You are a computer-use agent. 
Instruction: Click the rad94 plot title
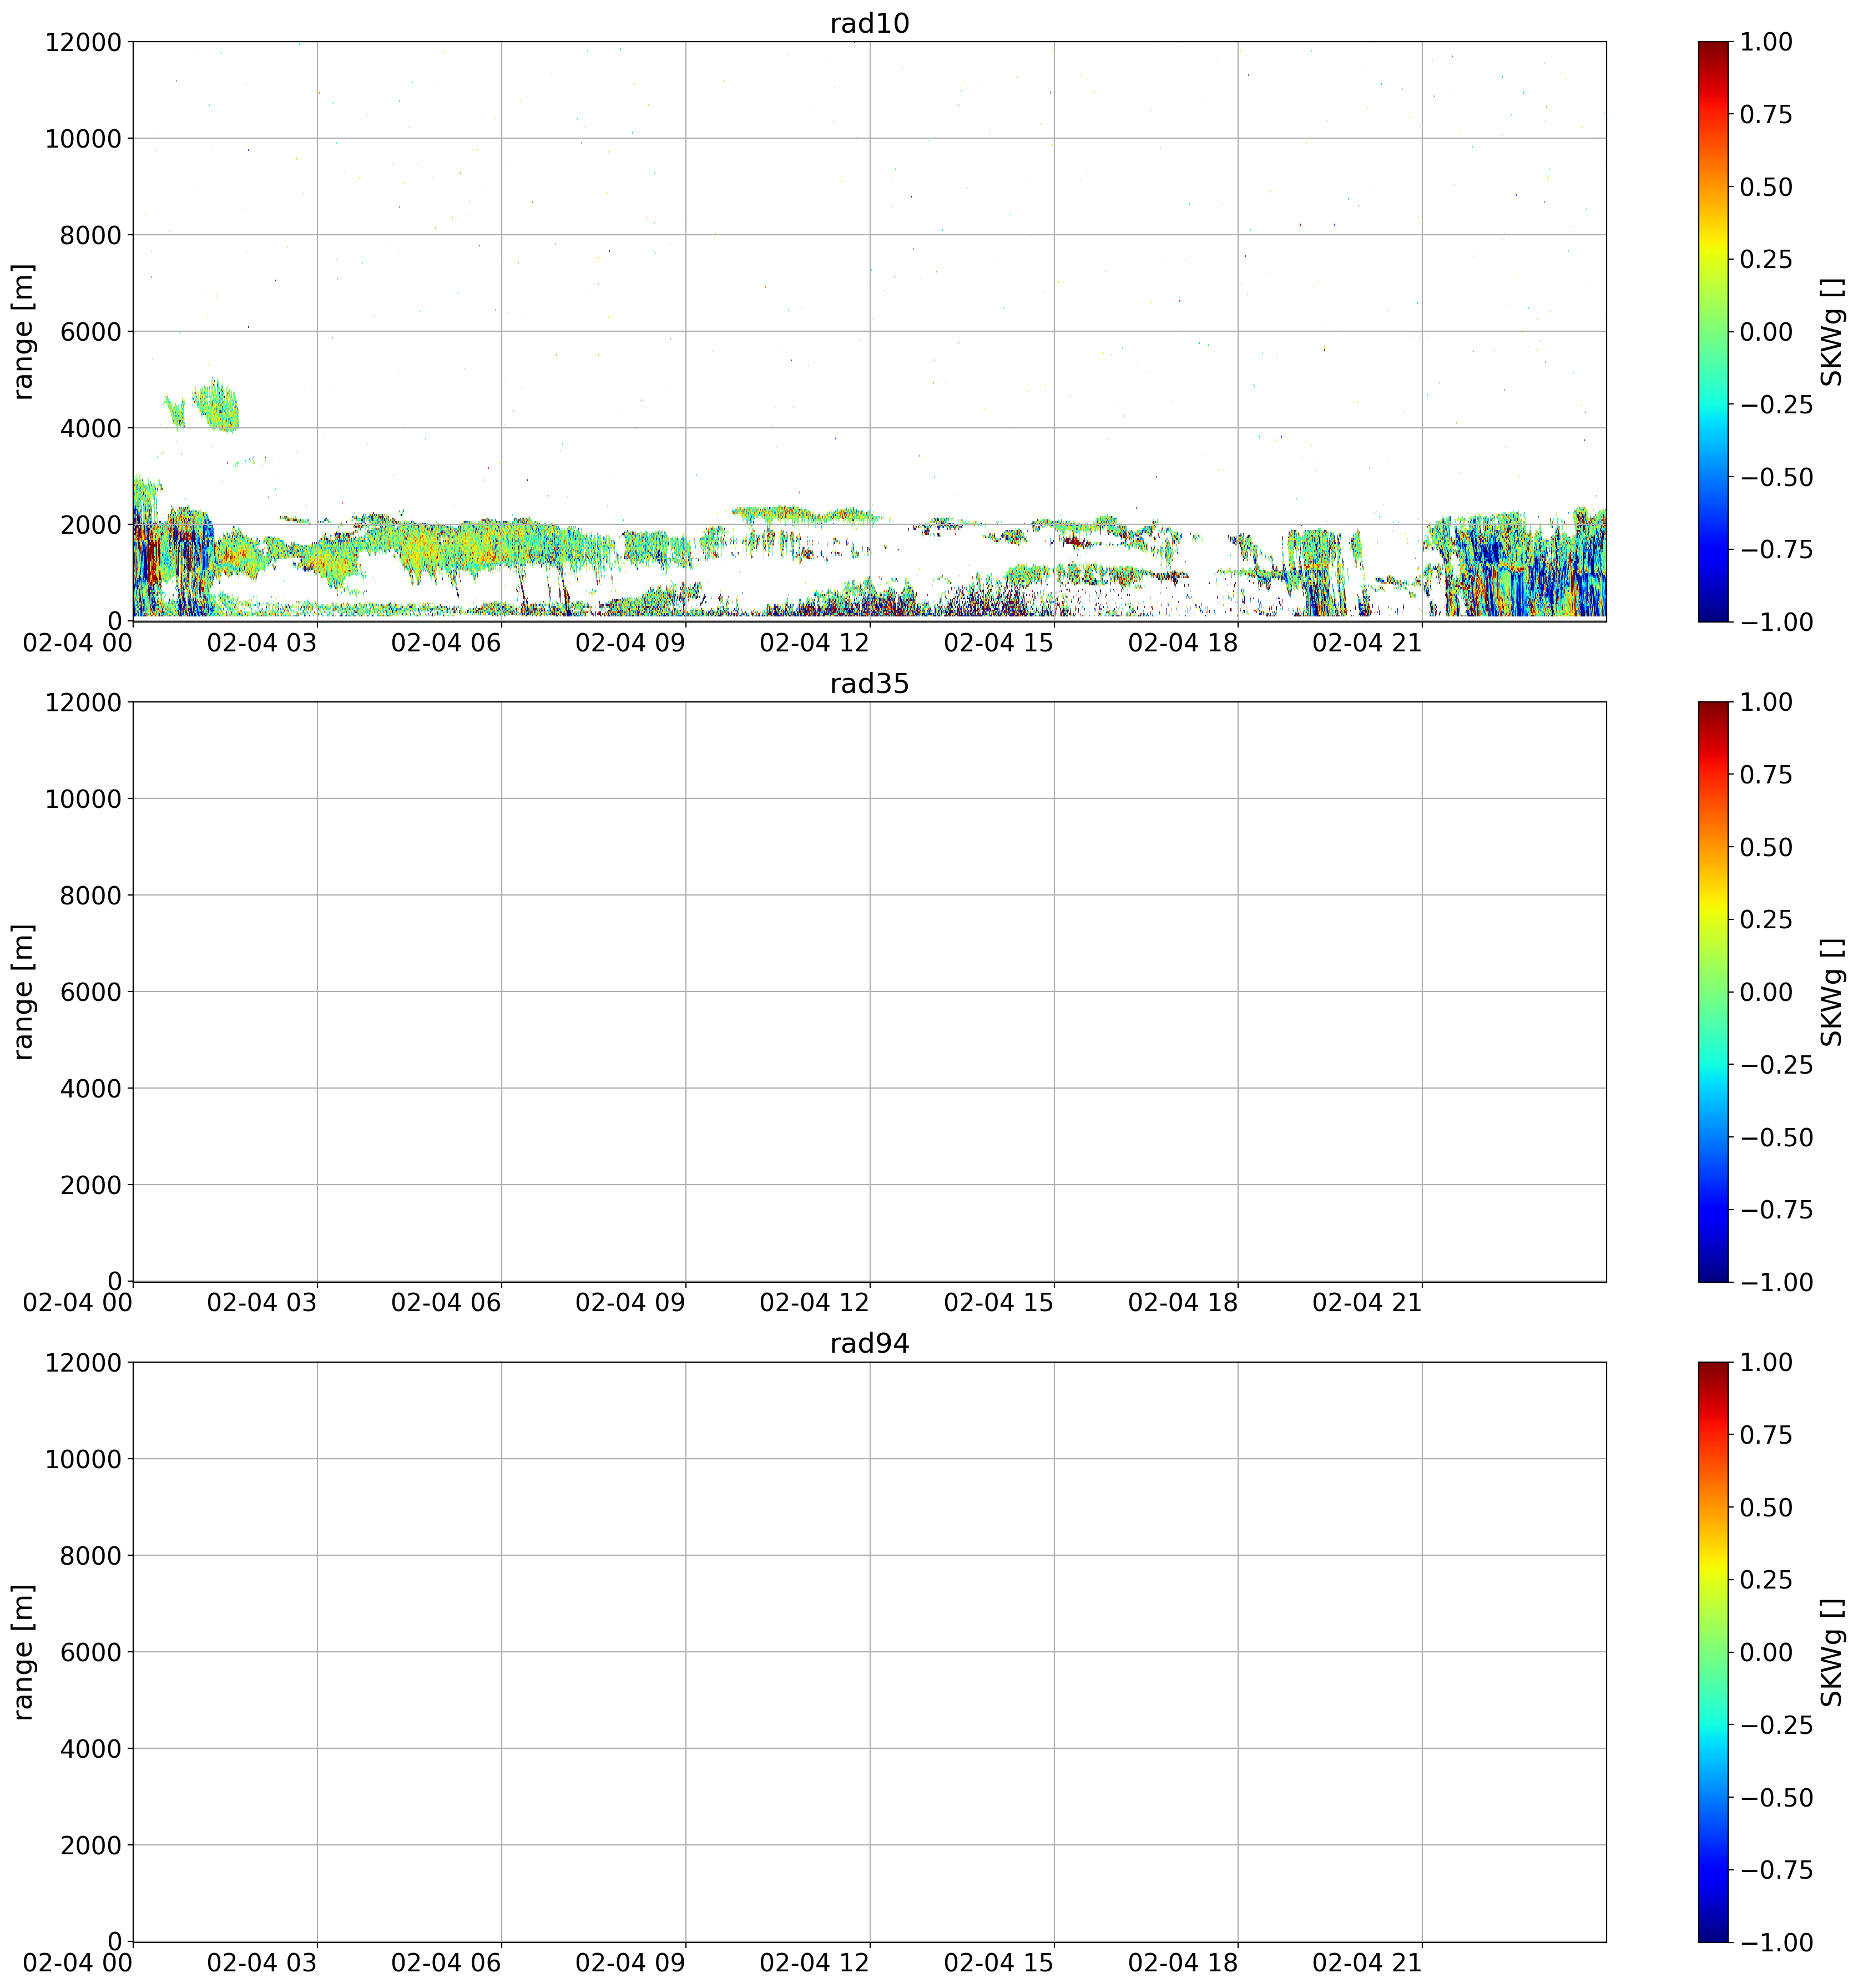click(x=869, y=1344)
